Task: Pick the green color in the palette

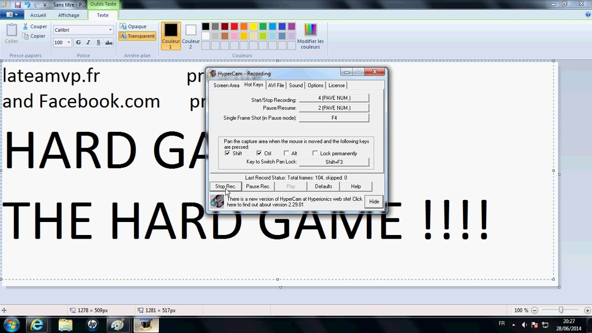Action: click(x=263, y=26)
